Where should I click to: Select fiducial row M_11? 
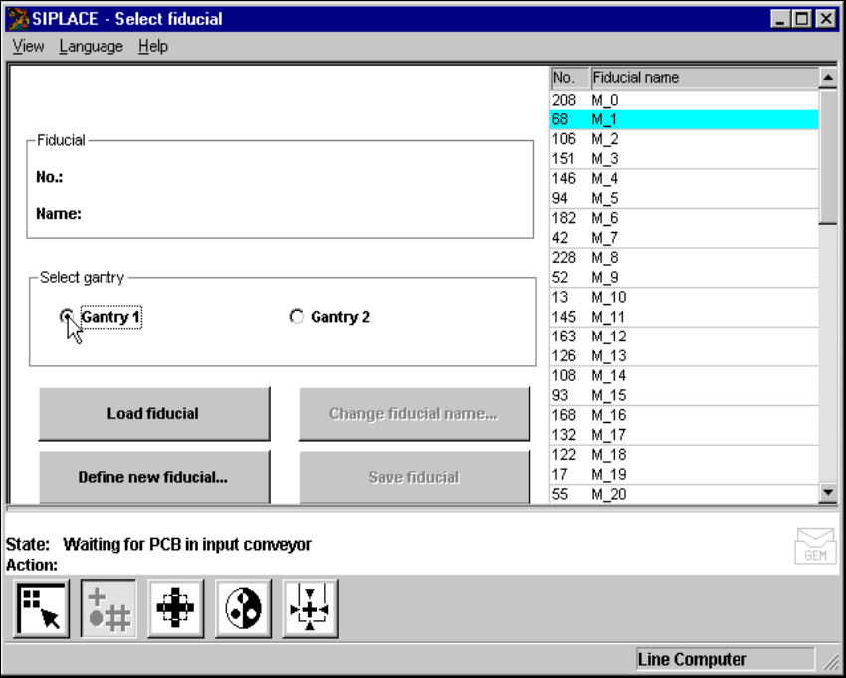pos(684,317)
